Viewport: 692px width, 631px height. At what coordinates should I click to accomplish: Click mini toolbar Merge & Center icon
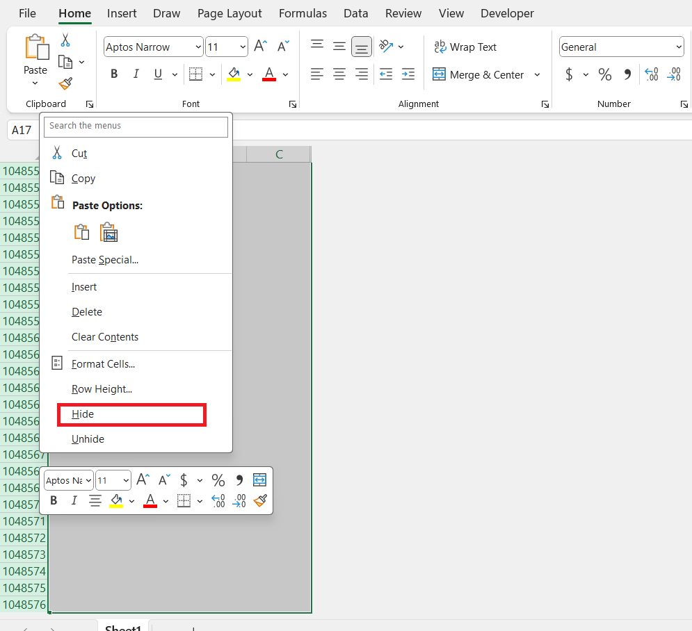(x=259, y=480)
